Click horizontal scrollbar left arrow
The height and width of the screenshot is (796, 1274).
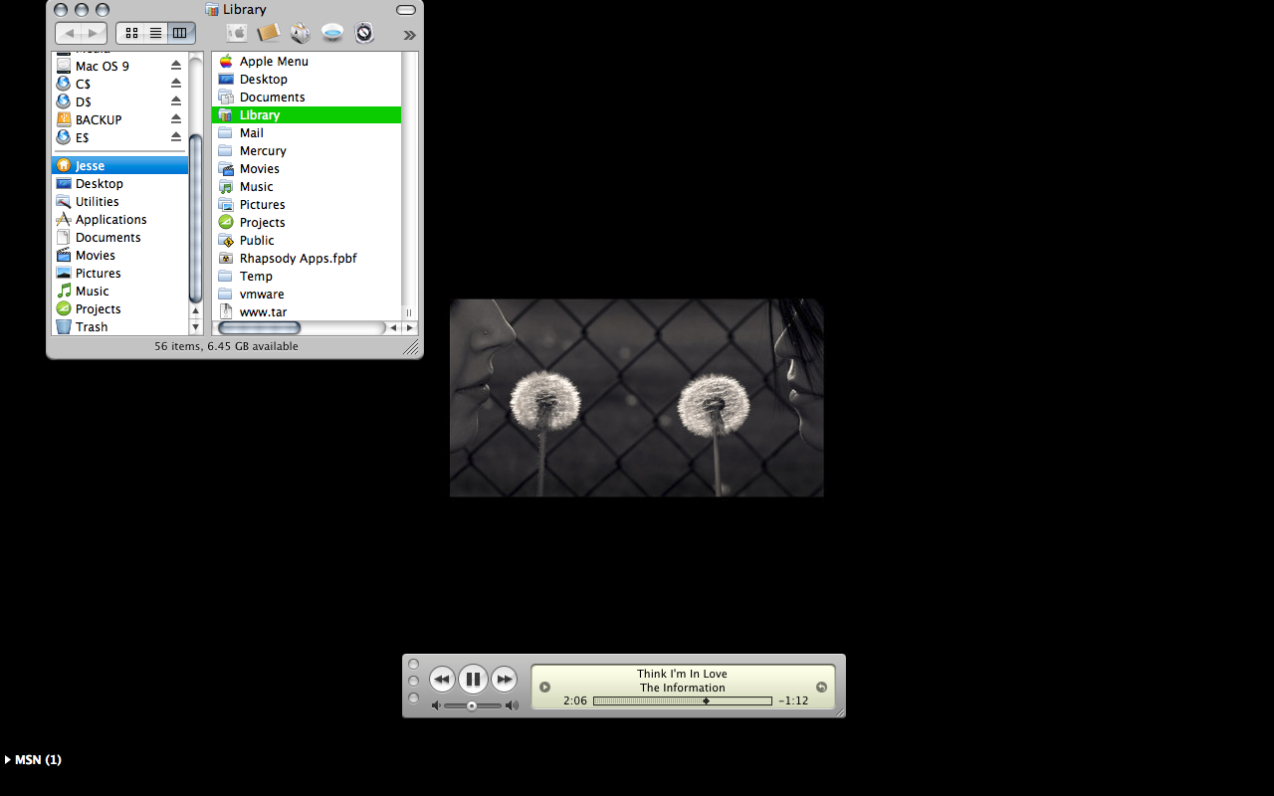click(394, 327)
